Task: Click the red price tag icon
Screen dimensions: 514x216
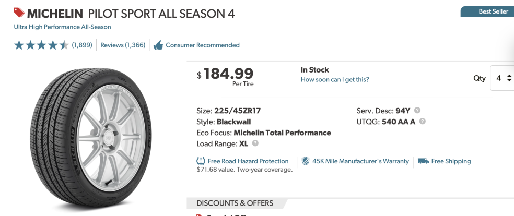Action: (x=19, y=13)
